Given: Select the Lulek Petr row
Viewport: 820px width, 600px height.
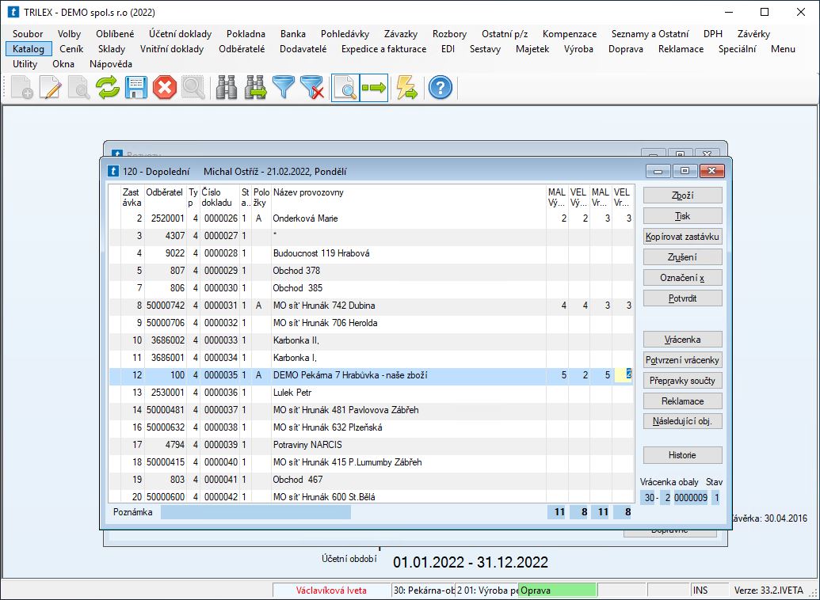Looking at the screenshot, I should 371,393.
